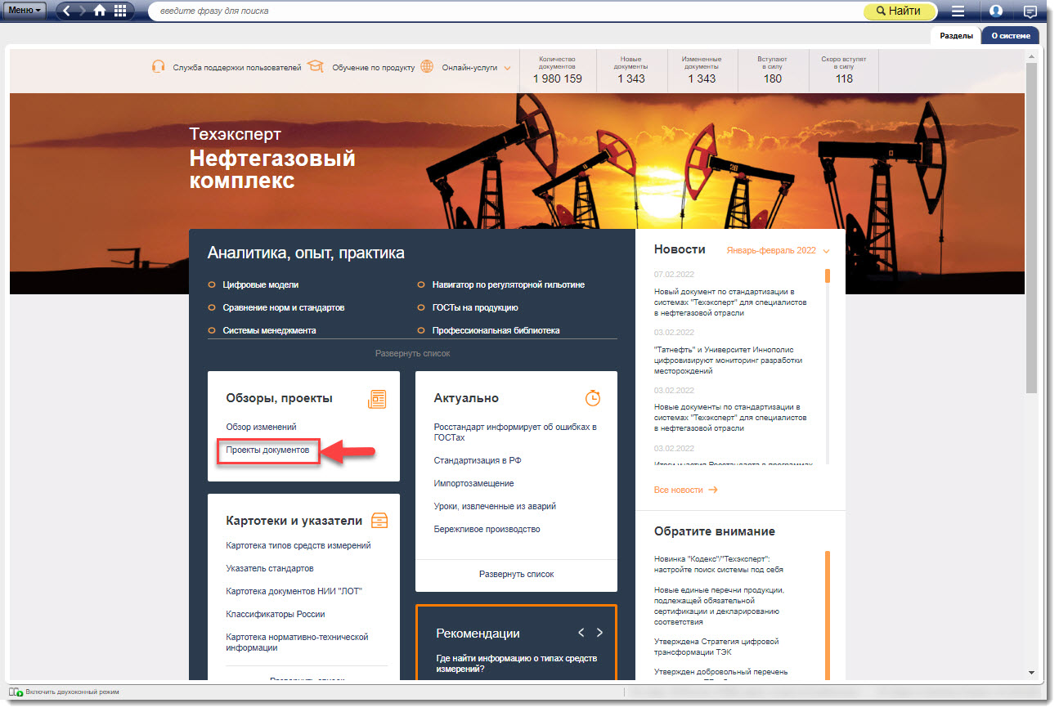This screenshot has width=1059, height=712.
Task: Open Сравнение норм и стандартов link
Action: (284, 307)
